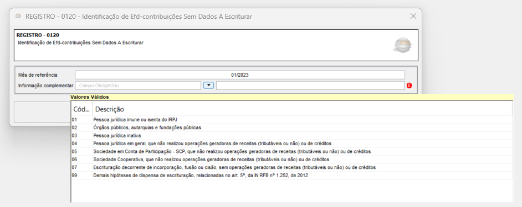Close the REGISTRO - 0120 window
Viewport: 522px width, 207px height.
413,16
